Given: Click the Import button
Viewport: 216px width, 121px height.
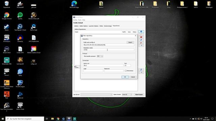Looking at the screenshot, I should [130, 42].
